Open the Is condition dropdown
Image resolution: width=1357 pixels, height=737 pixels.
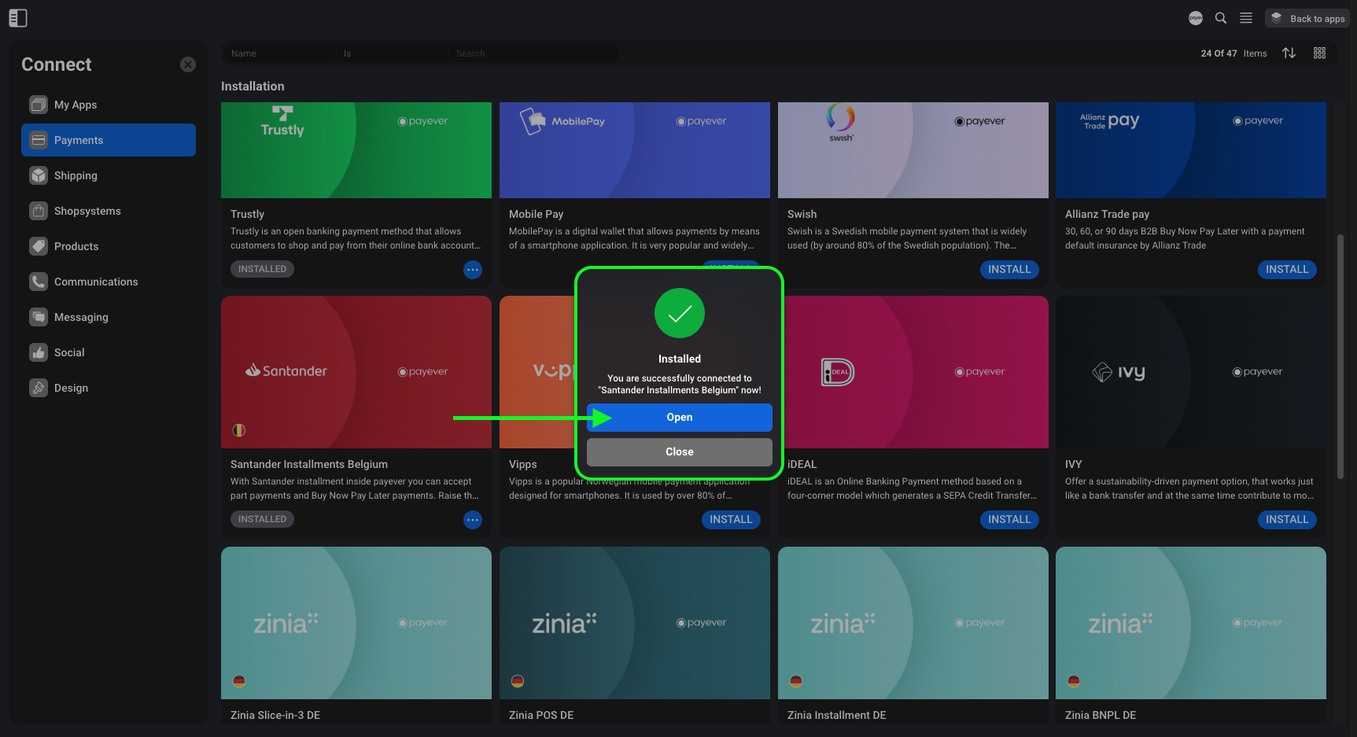(393, 53)
